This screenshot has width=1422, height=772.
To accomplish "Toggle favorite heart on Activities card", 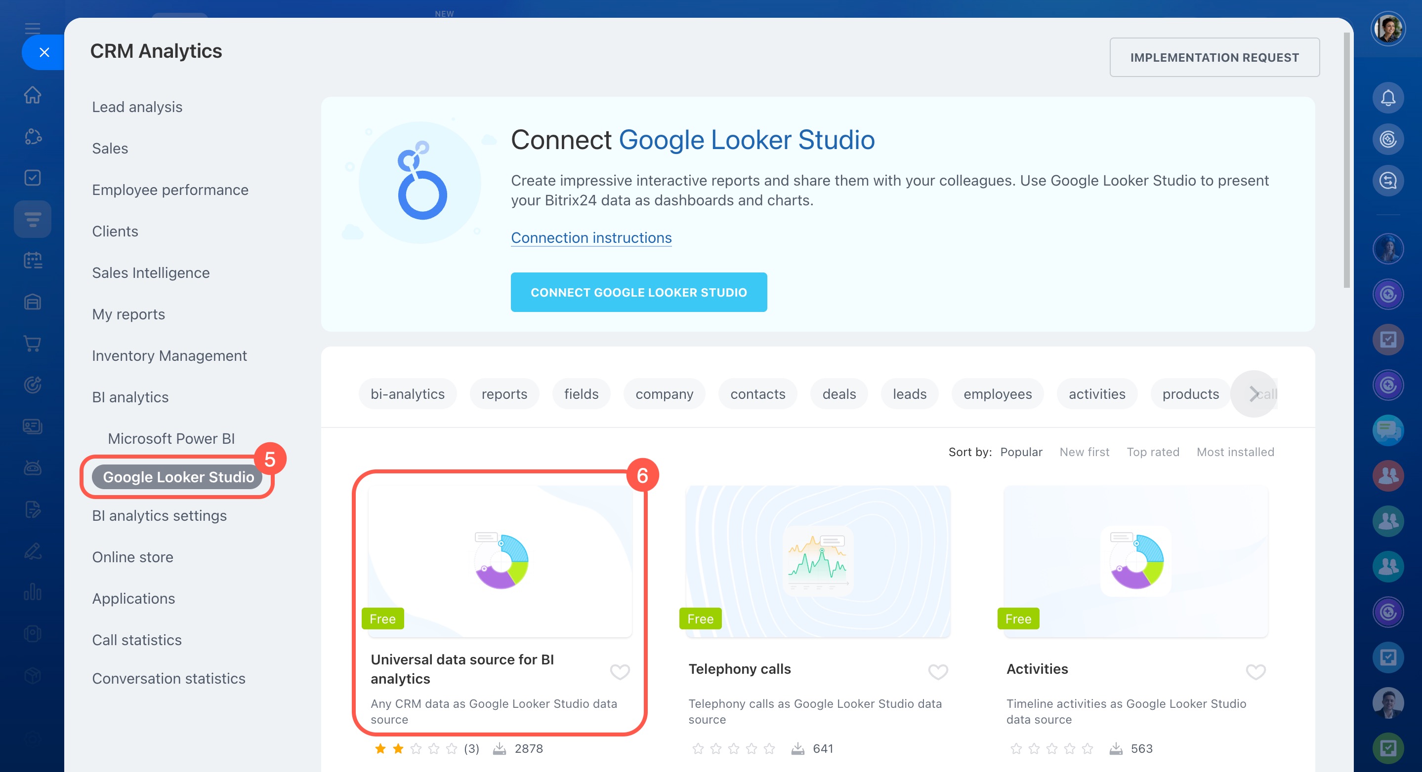I will (1255, 672).
